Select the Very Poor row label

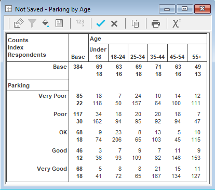(52, 96)
